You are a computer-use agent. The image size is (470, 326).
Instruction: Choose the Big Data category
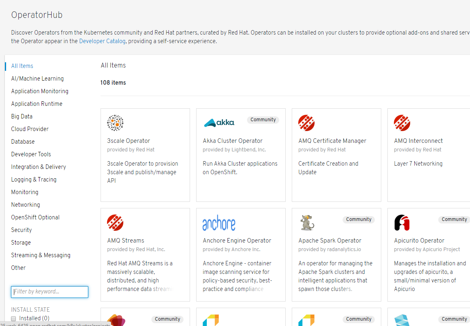(22, 116)
